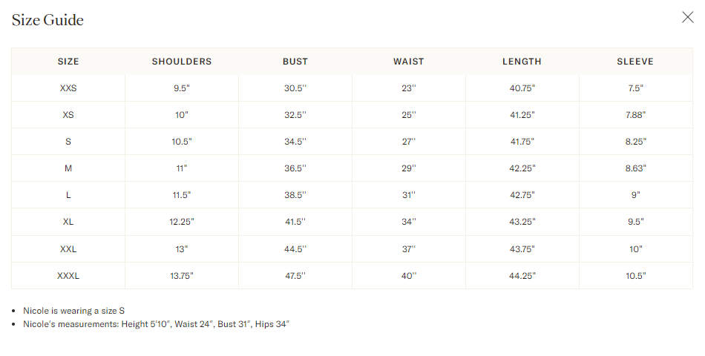
Task: Click the WAIST column header
Action: (409, 62)
